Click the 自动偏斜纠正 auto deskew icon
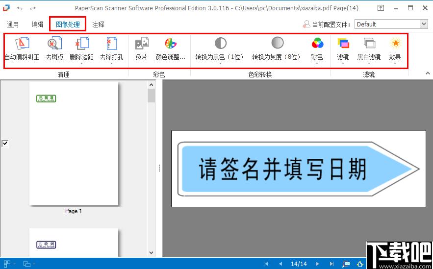This screenshot has height=269, width=433. (22, 43)
